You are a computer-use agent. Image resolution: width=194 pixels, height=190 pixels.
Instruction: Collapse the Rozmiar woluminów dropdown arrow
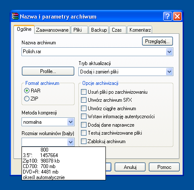pos(71,142)
